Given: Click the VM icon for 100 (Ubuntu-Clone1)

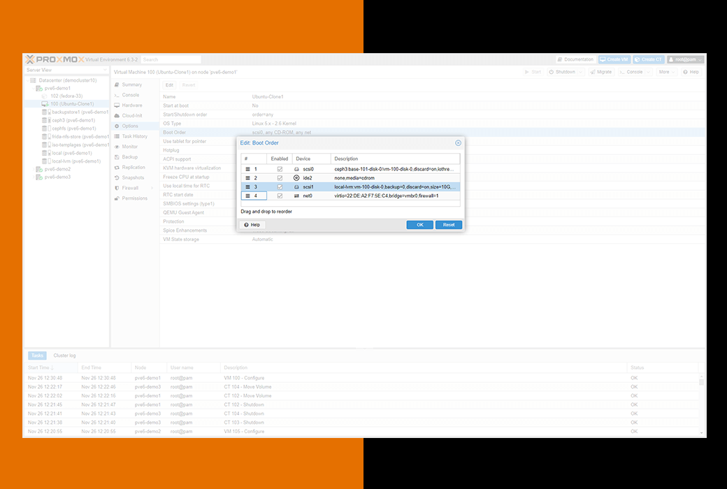Looking at the screenshot, I should coord(45,104).
